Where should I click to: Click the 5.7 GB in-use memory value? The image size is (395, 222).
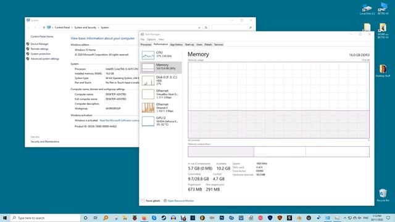tap(200, 168)
